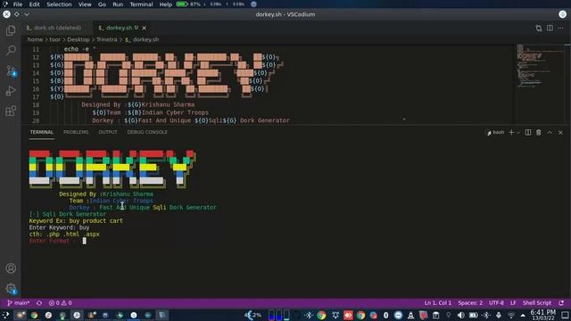Viewport: 571px width, 321px height.
Task: Click 'Trinetra' breadcrumb segment
Action: coord(107,39)
